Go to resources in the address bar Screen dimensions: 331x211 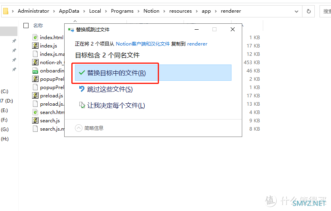click(x=180, y=11)
